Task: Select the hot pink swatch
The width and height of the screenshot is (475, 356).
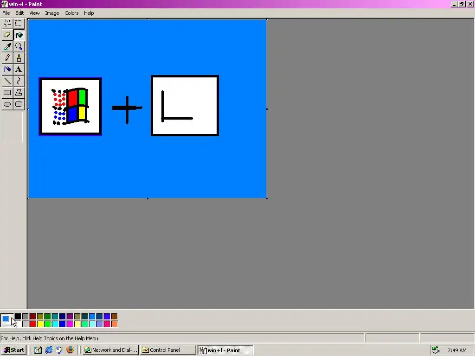Action: click(107, 324)
